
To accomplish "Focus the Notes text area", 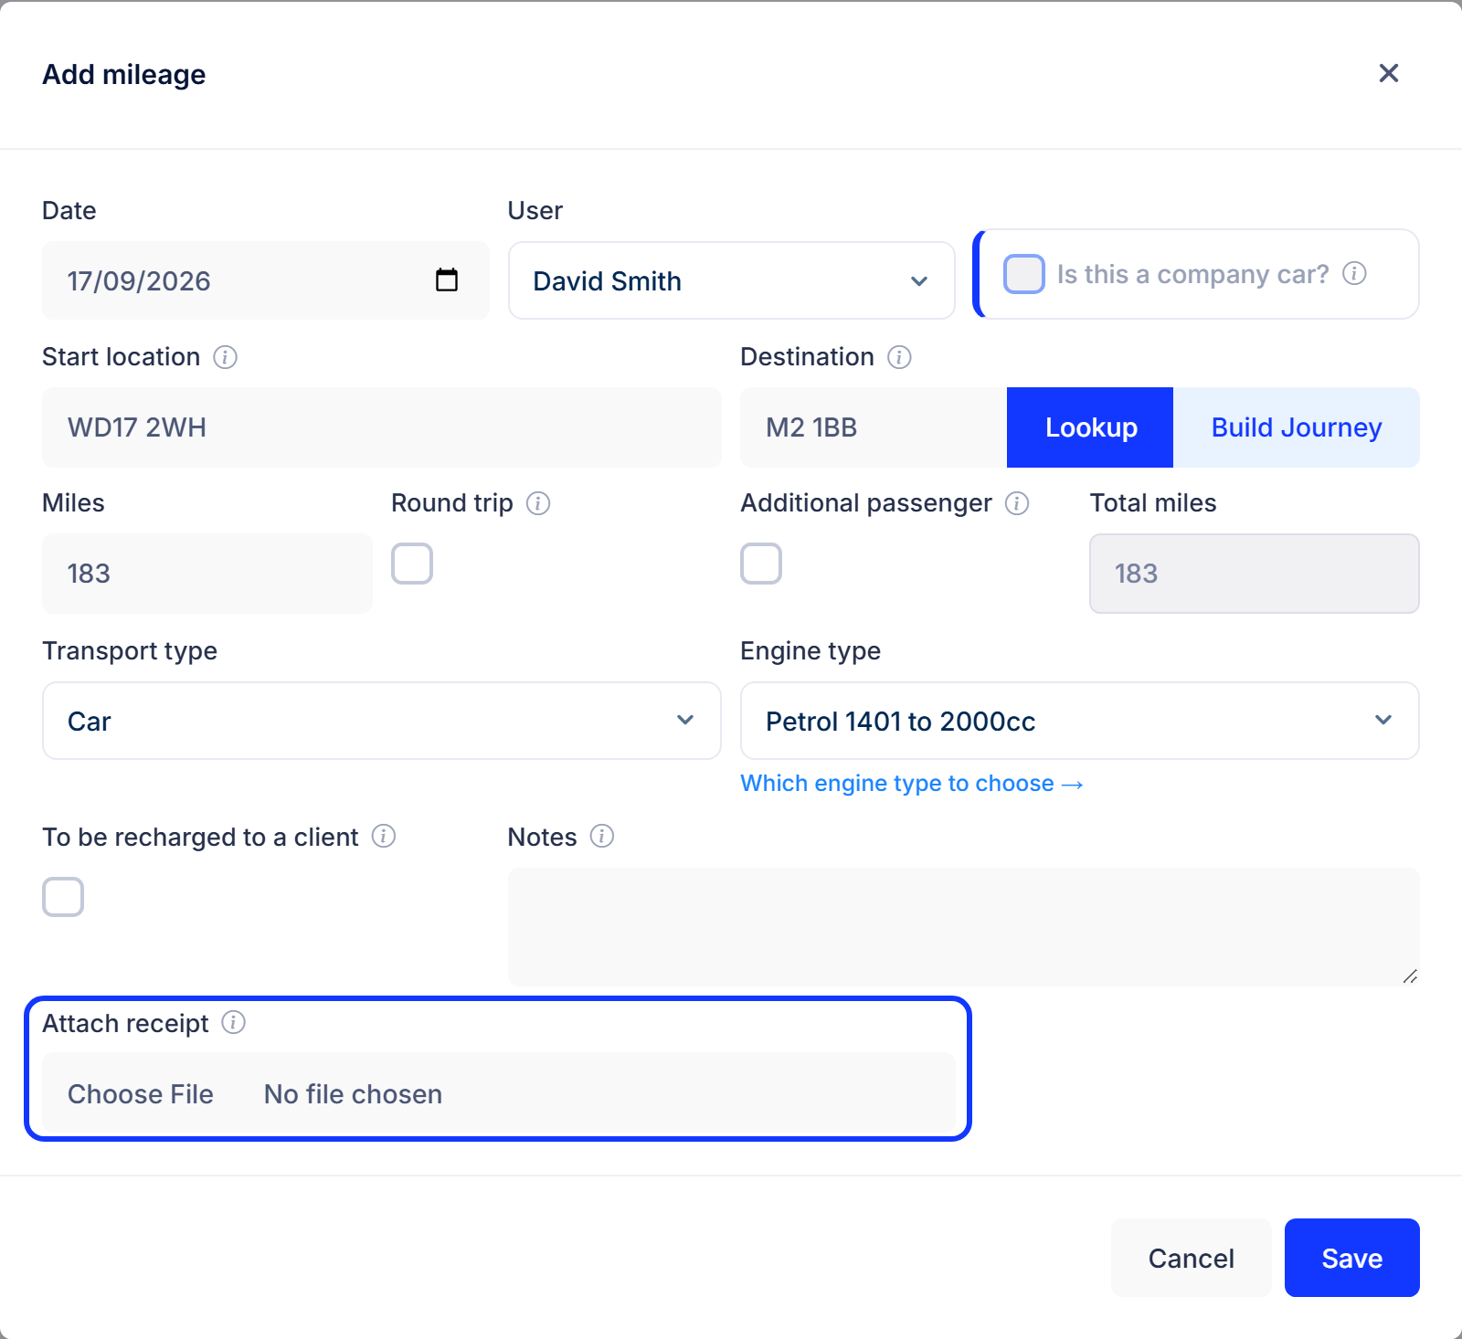I will click(963, 926).
